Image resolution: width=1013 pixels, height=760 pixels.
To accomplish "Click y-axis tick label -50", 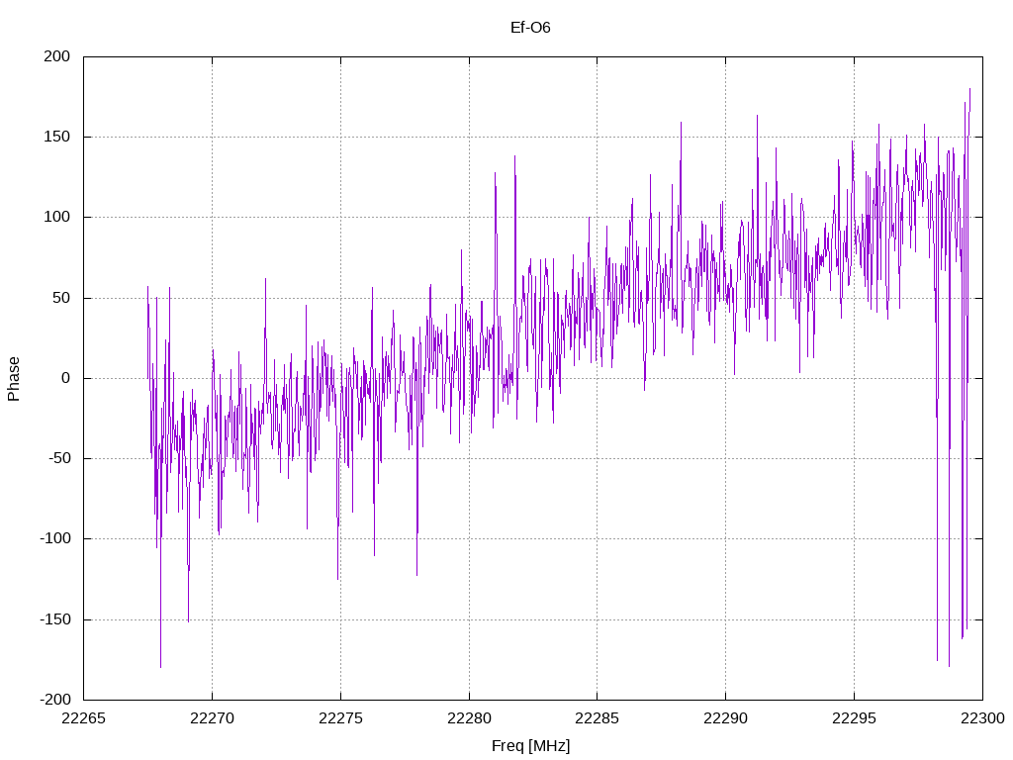I will 58,458.
